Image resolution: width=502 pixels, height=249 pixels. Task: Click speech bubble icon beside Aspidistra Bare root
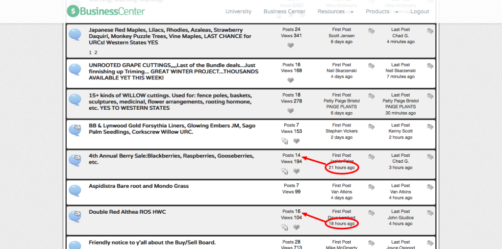click(75, 191)
